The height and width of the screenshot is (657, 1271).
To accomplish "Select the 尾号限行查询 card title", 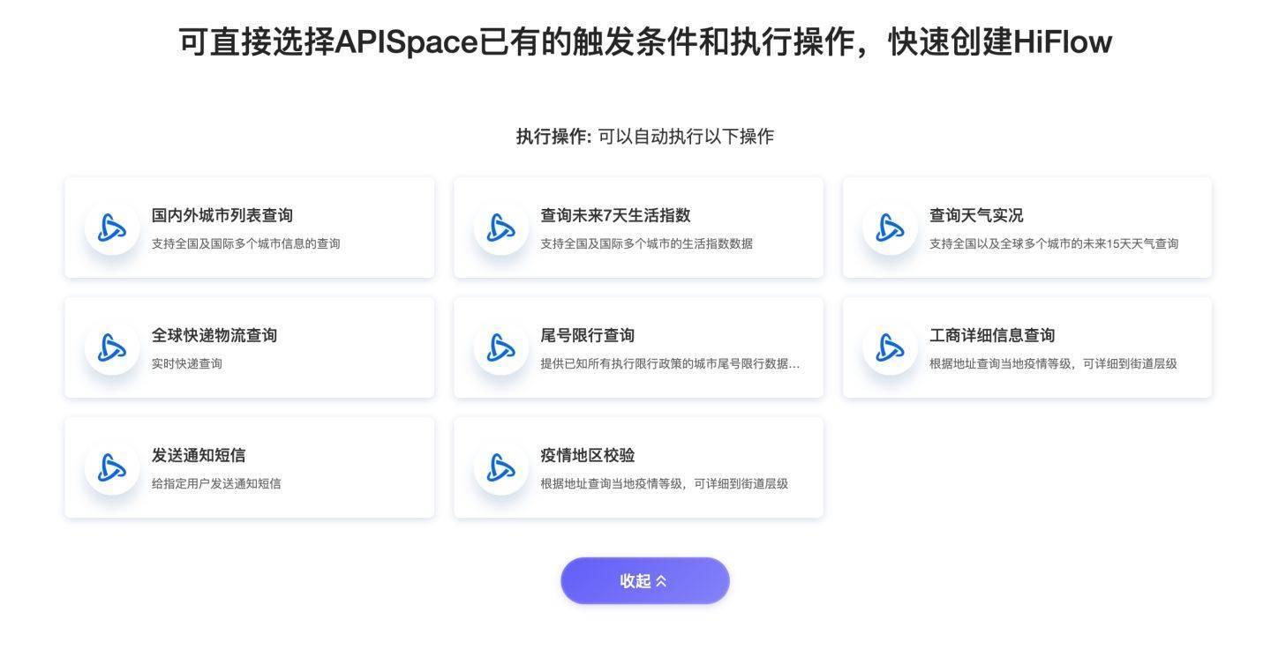I will click(x=588, y=335).
